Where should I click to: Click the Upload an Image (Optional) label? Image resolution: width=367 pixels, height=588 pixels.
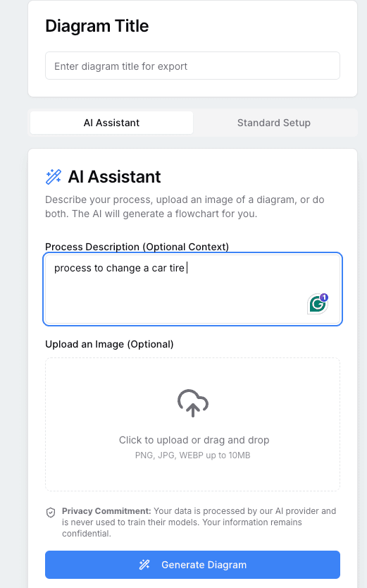pyautogui.click(x=109, y=344)
